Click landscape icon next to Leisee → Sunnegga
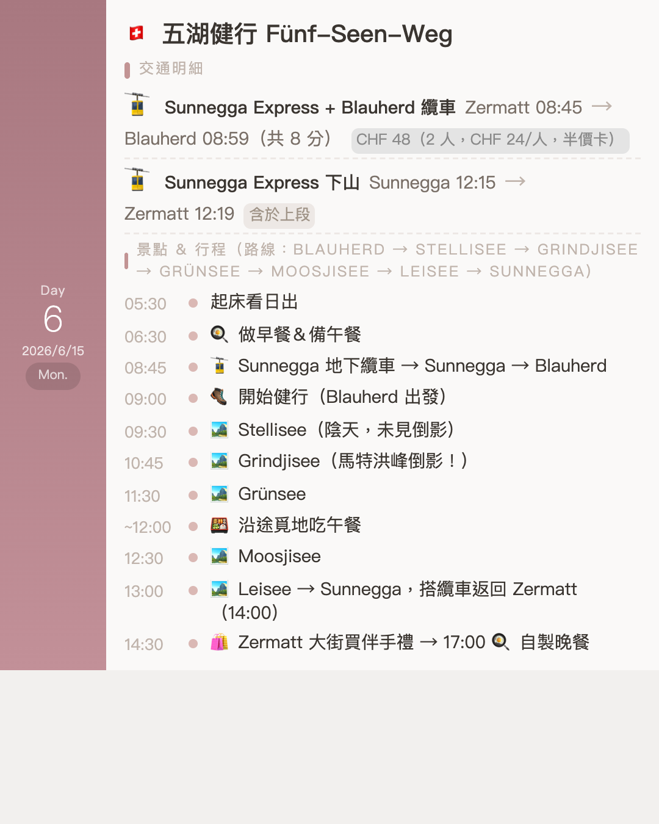Screen dimensions: 659x824 click(x=219, y=589)
